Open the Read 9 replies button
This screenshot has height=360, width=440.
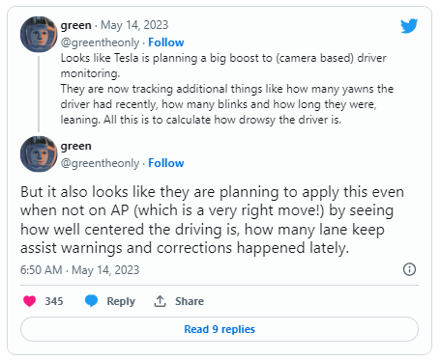pos(220,329)
